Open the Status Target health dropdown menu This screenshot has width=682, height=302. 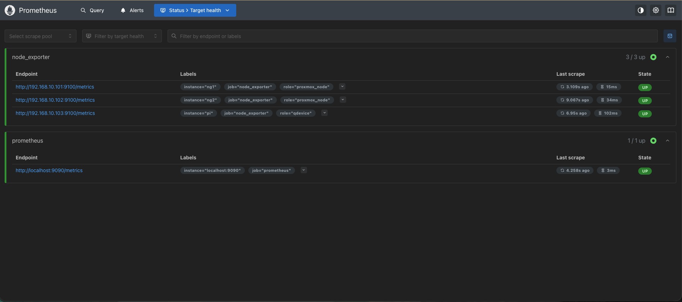tap(195, 10)
